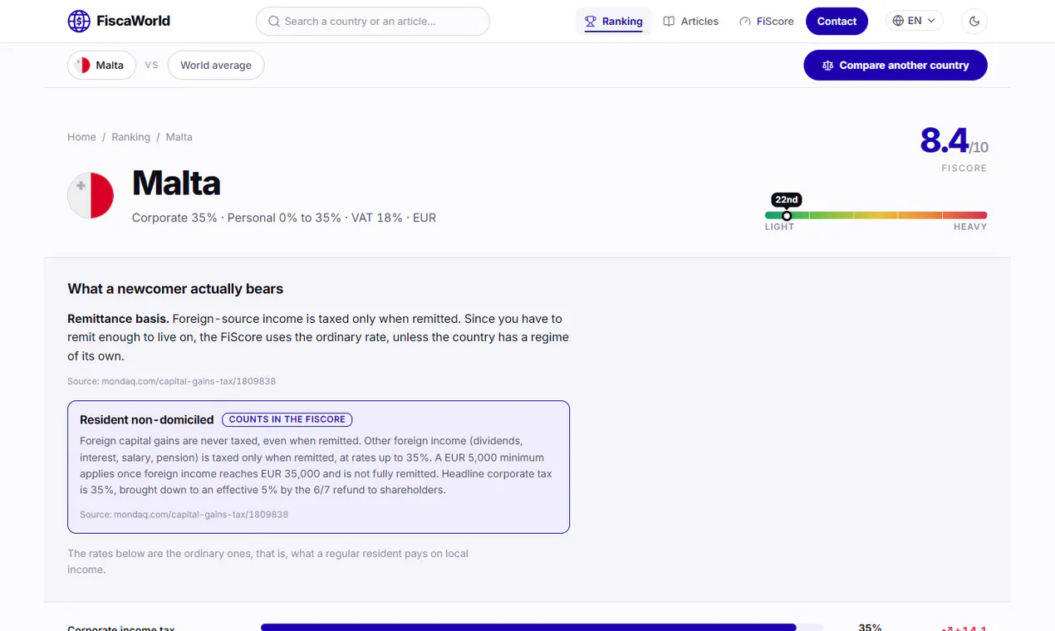The height and width of the screenshot is (631, 1055).
Task: Click the HEAVY label on scale
Action: coord(970,227)
